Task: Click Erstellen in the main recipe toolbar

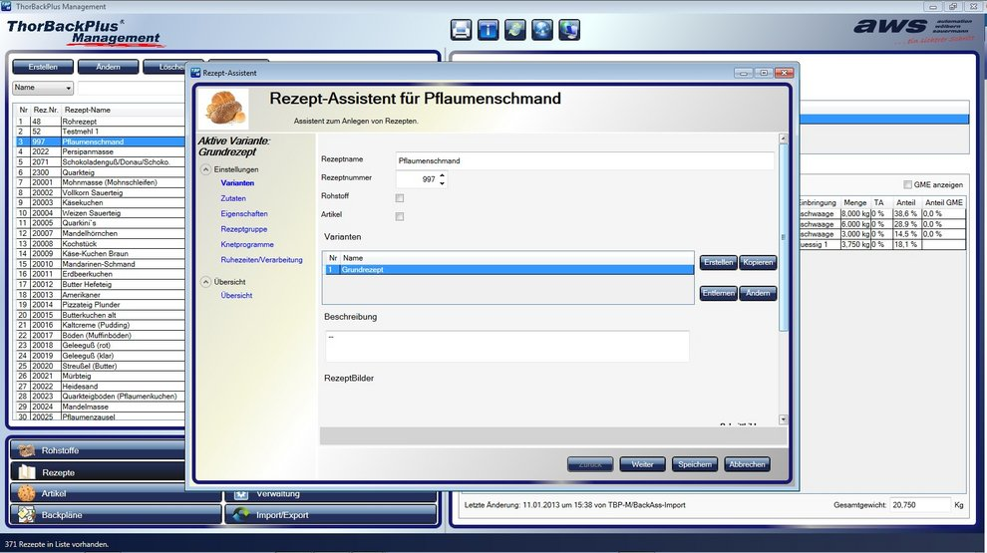Action: pos(43,67)
